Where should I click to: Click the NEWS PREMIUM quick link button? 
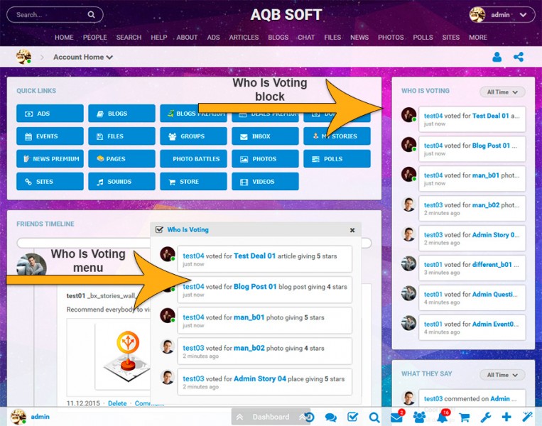[50, 159]
